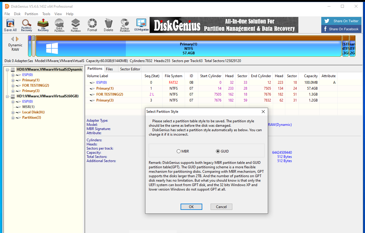This screenshot has width=365, height=233.
Task: Collapse HD1 VMware disk node
Action: click(7, 96)
